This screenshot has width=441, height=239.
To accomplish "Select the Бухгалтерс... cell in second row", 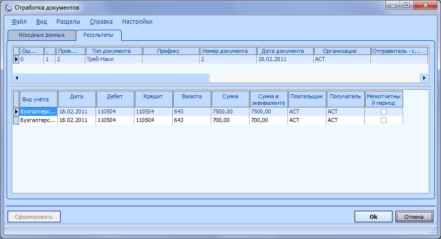I will [x=38, y=120].
